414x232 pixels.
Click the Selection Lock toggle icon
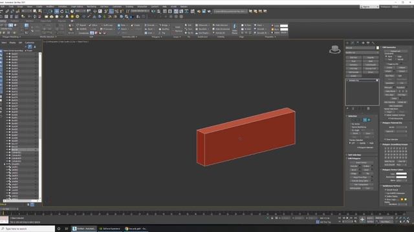click(x=272, y=218)
